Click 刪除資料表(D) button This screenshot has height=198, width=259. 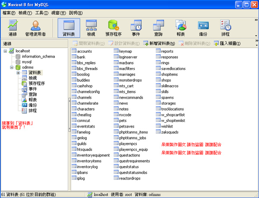194,44
